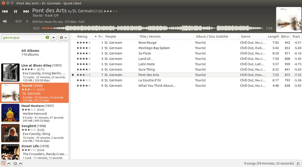Seek within the waveform progress bar
The height and width of the screenshot is (167, 302).
point(153,28)
